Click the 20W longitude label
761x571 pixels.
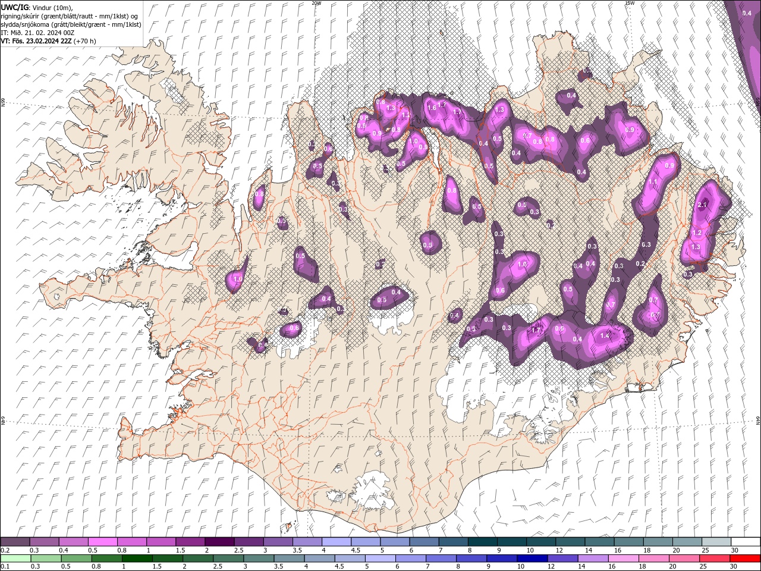tap(316, 3)
